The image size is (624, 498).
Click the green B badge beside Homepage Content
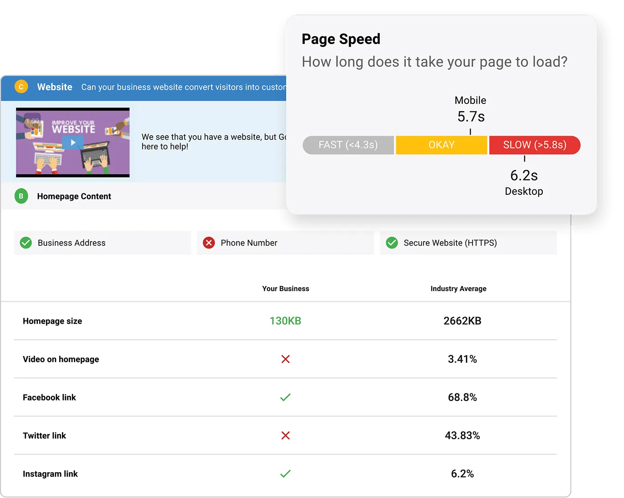[21, 196]
